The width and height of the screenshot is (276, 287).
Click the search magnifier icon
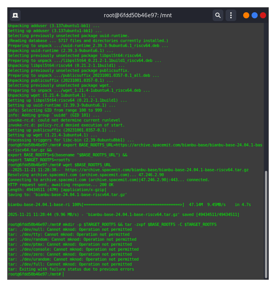pyautogui.click(x=218, y=15)
